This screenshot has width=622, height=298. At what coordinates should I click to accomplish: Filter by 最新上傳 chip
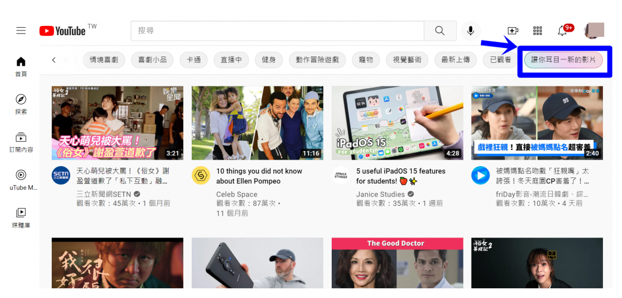pyautogui.click(x=456, y=59)
